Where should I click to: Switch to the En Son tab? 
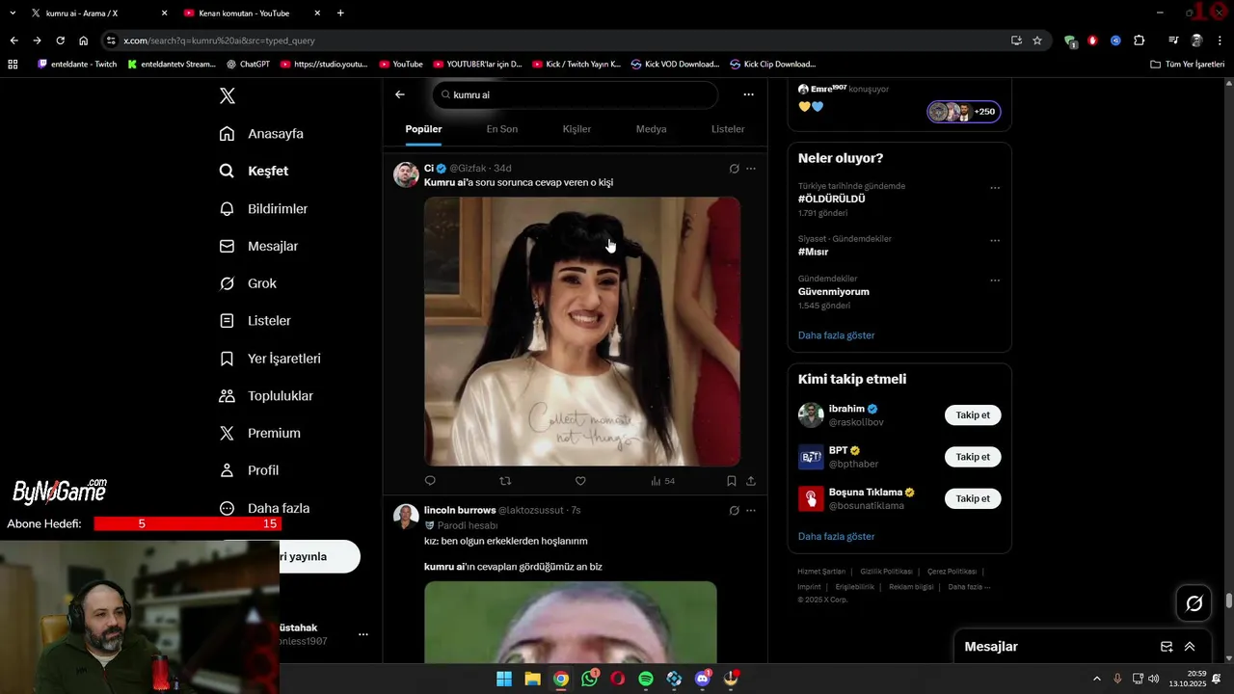click(x=501, y=129)
